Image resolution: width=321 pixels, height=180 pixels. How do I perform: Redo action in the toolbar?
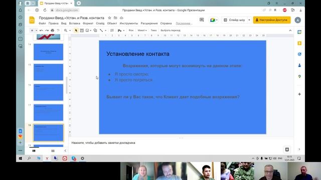point(47,30)
